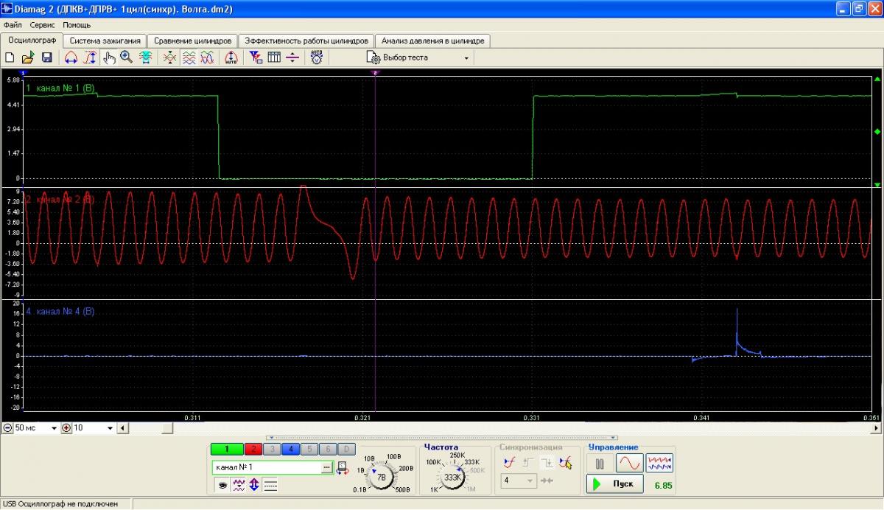Toggle blue channel 4 button

[x=291, y=449]
